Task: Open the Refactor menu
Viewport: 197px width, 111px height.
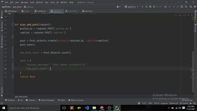Action: tap(40, 2)
